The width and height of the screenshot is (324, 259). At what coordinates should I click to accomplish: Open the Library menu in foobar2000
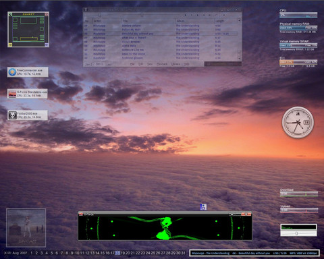(175, 64)
